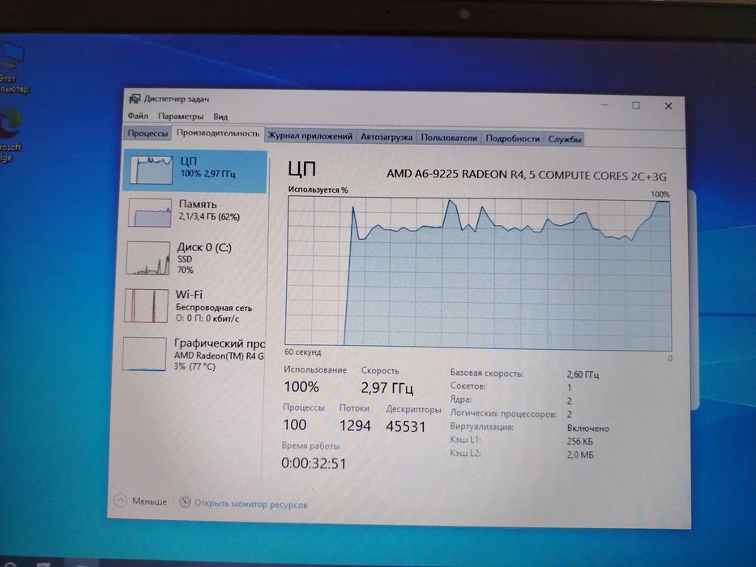Click the CPU usage graph area
The image size is (756, 567).
(x=478, y=274)
